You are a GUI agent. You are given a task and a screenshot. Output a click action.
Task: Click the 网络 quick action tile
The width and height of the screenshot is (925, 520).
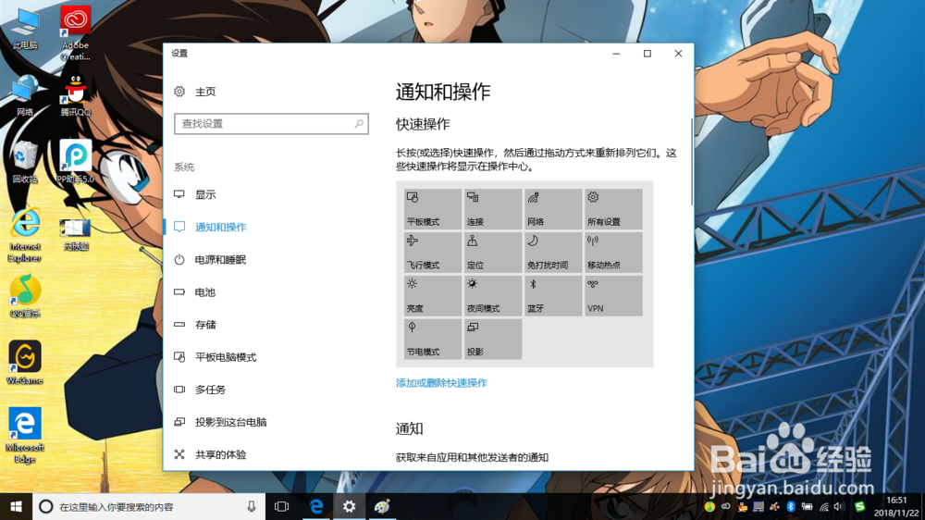pyautogui.click(x=553, y=209)
